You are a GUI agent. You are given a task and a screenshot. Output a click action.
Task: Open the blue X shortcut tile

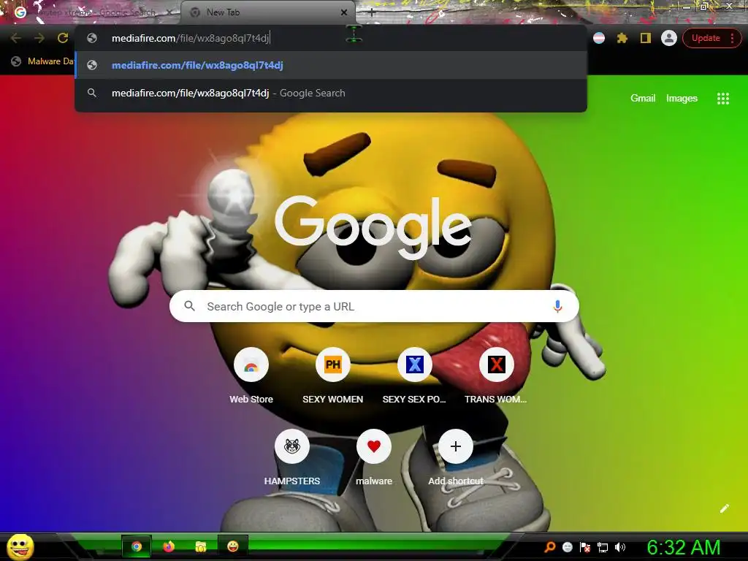pyautogui.click(x=415, y=365)
